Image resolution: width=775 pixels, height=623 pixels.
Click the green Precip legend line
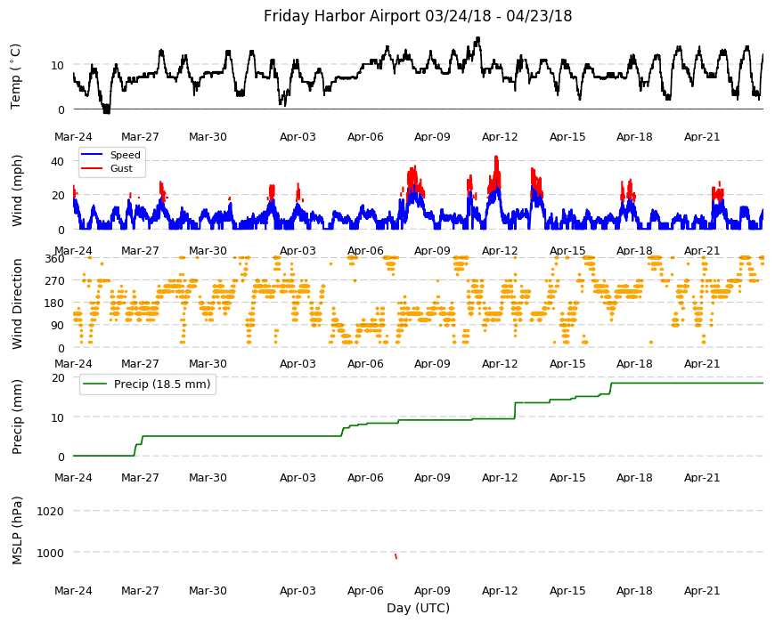[x=96, y=384]
